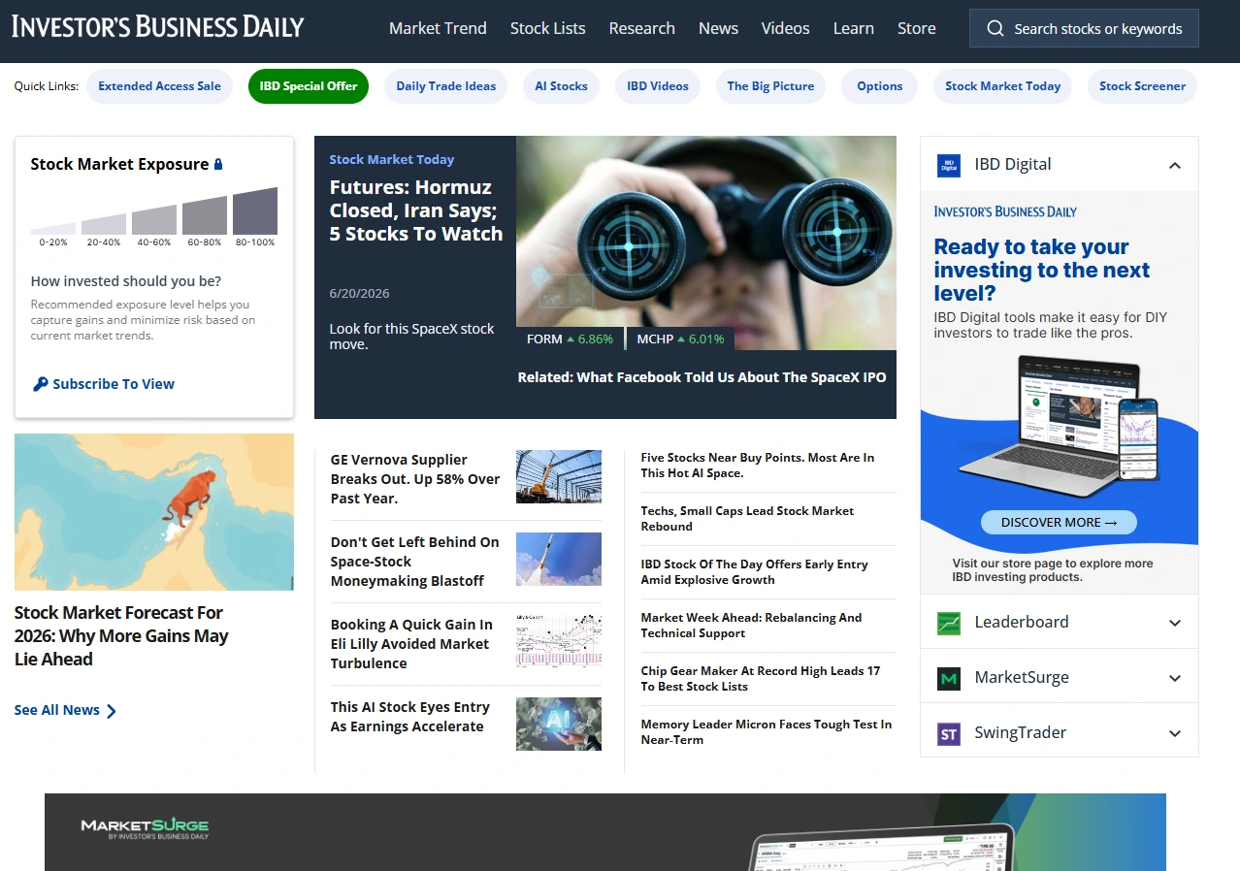Open the News menu
Viewport: 1240px width, 871px height.
click(718, 28)
